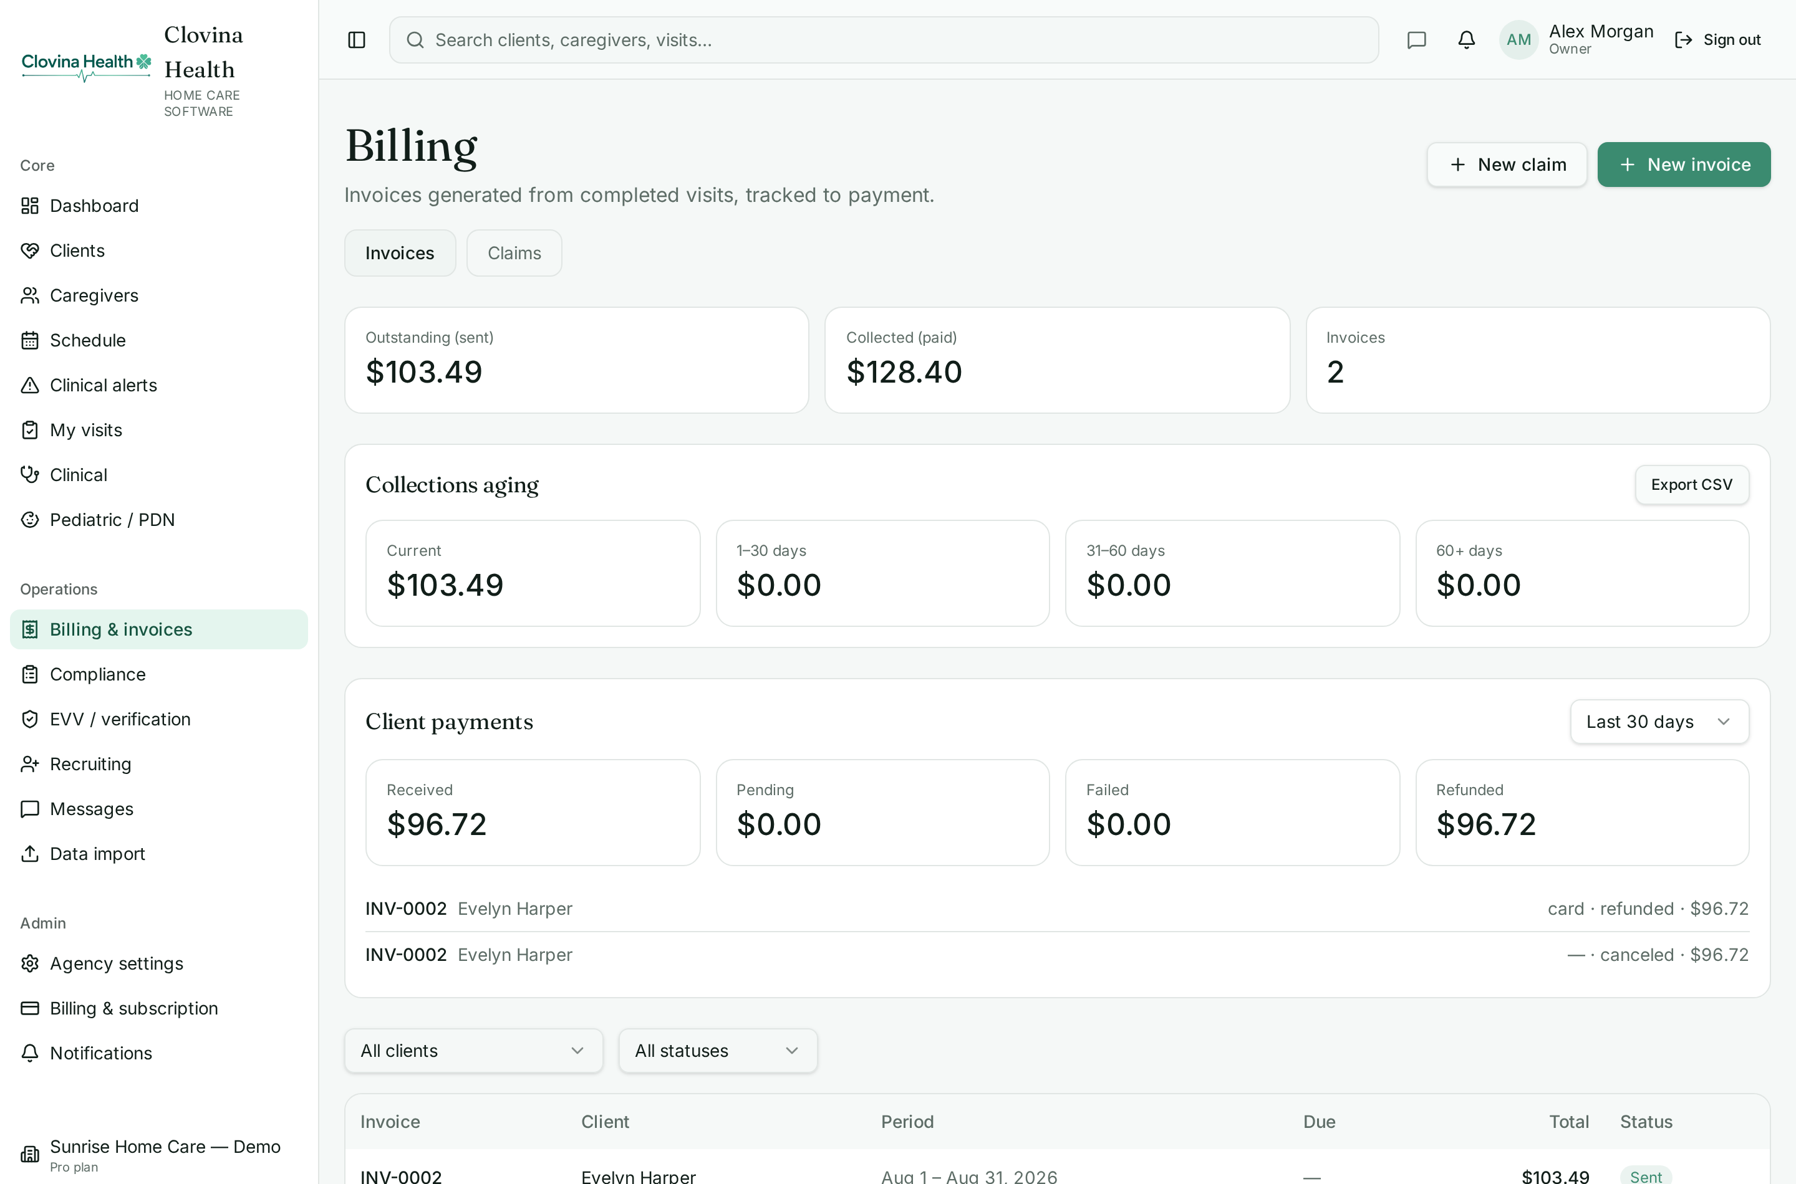Click the Clovina Health logo
Screen dimensions: 1796x1184
[85, 67]
